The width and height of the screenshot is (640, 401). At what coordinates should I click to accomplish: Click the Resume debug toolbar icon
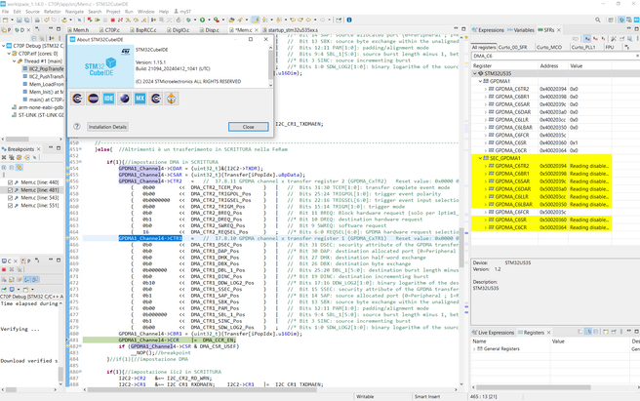tap(98, 20)
